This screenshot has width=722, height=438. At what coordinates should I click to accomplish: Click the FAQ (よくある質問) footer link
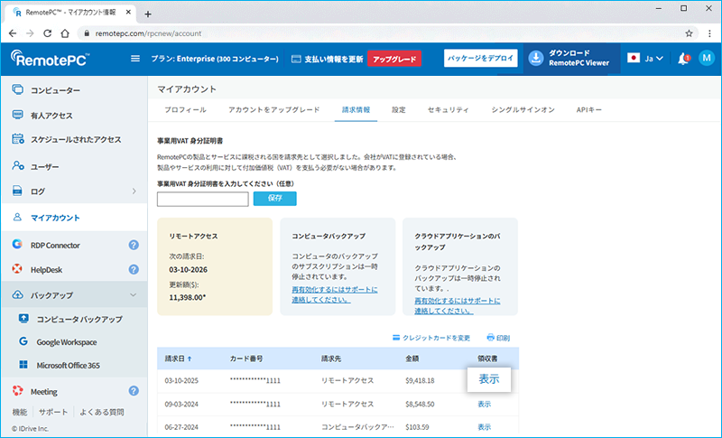pos(102,412)
